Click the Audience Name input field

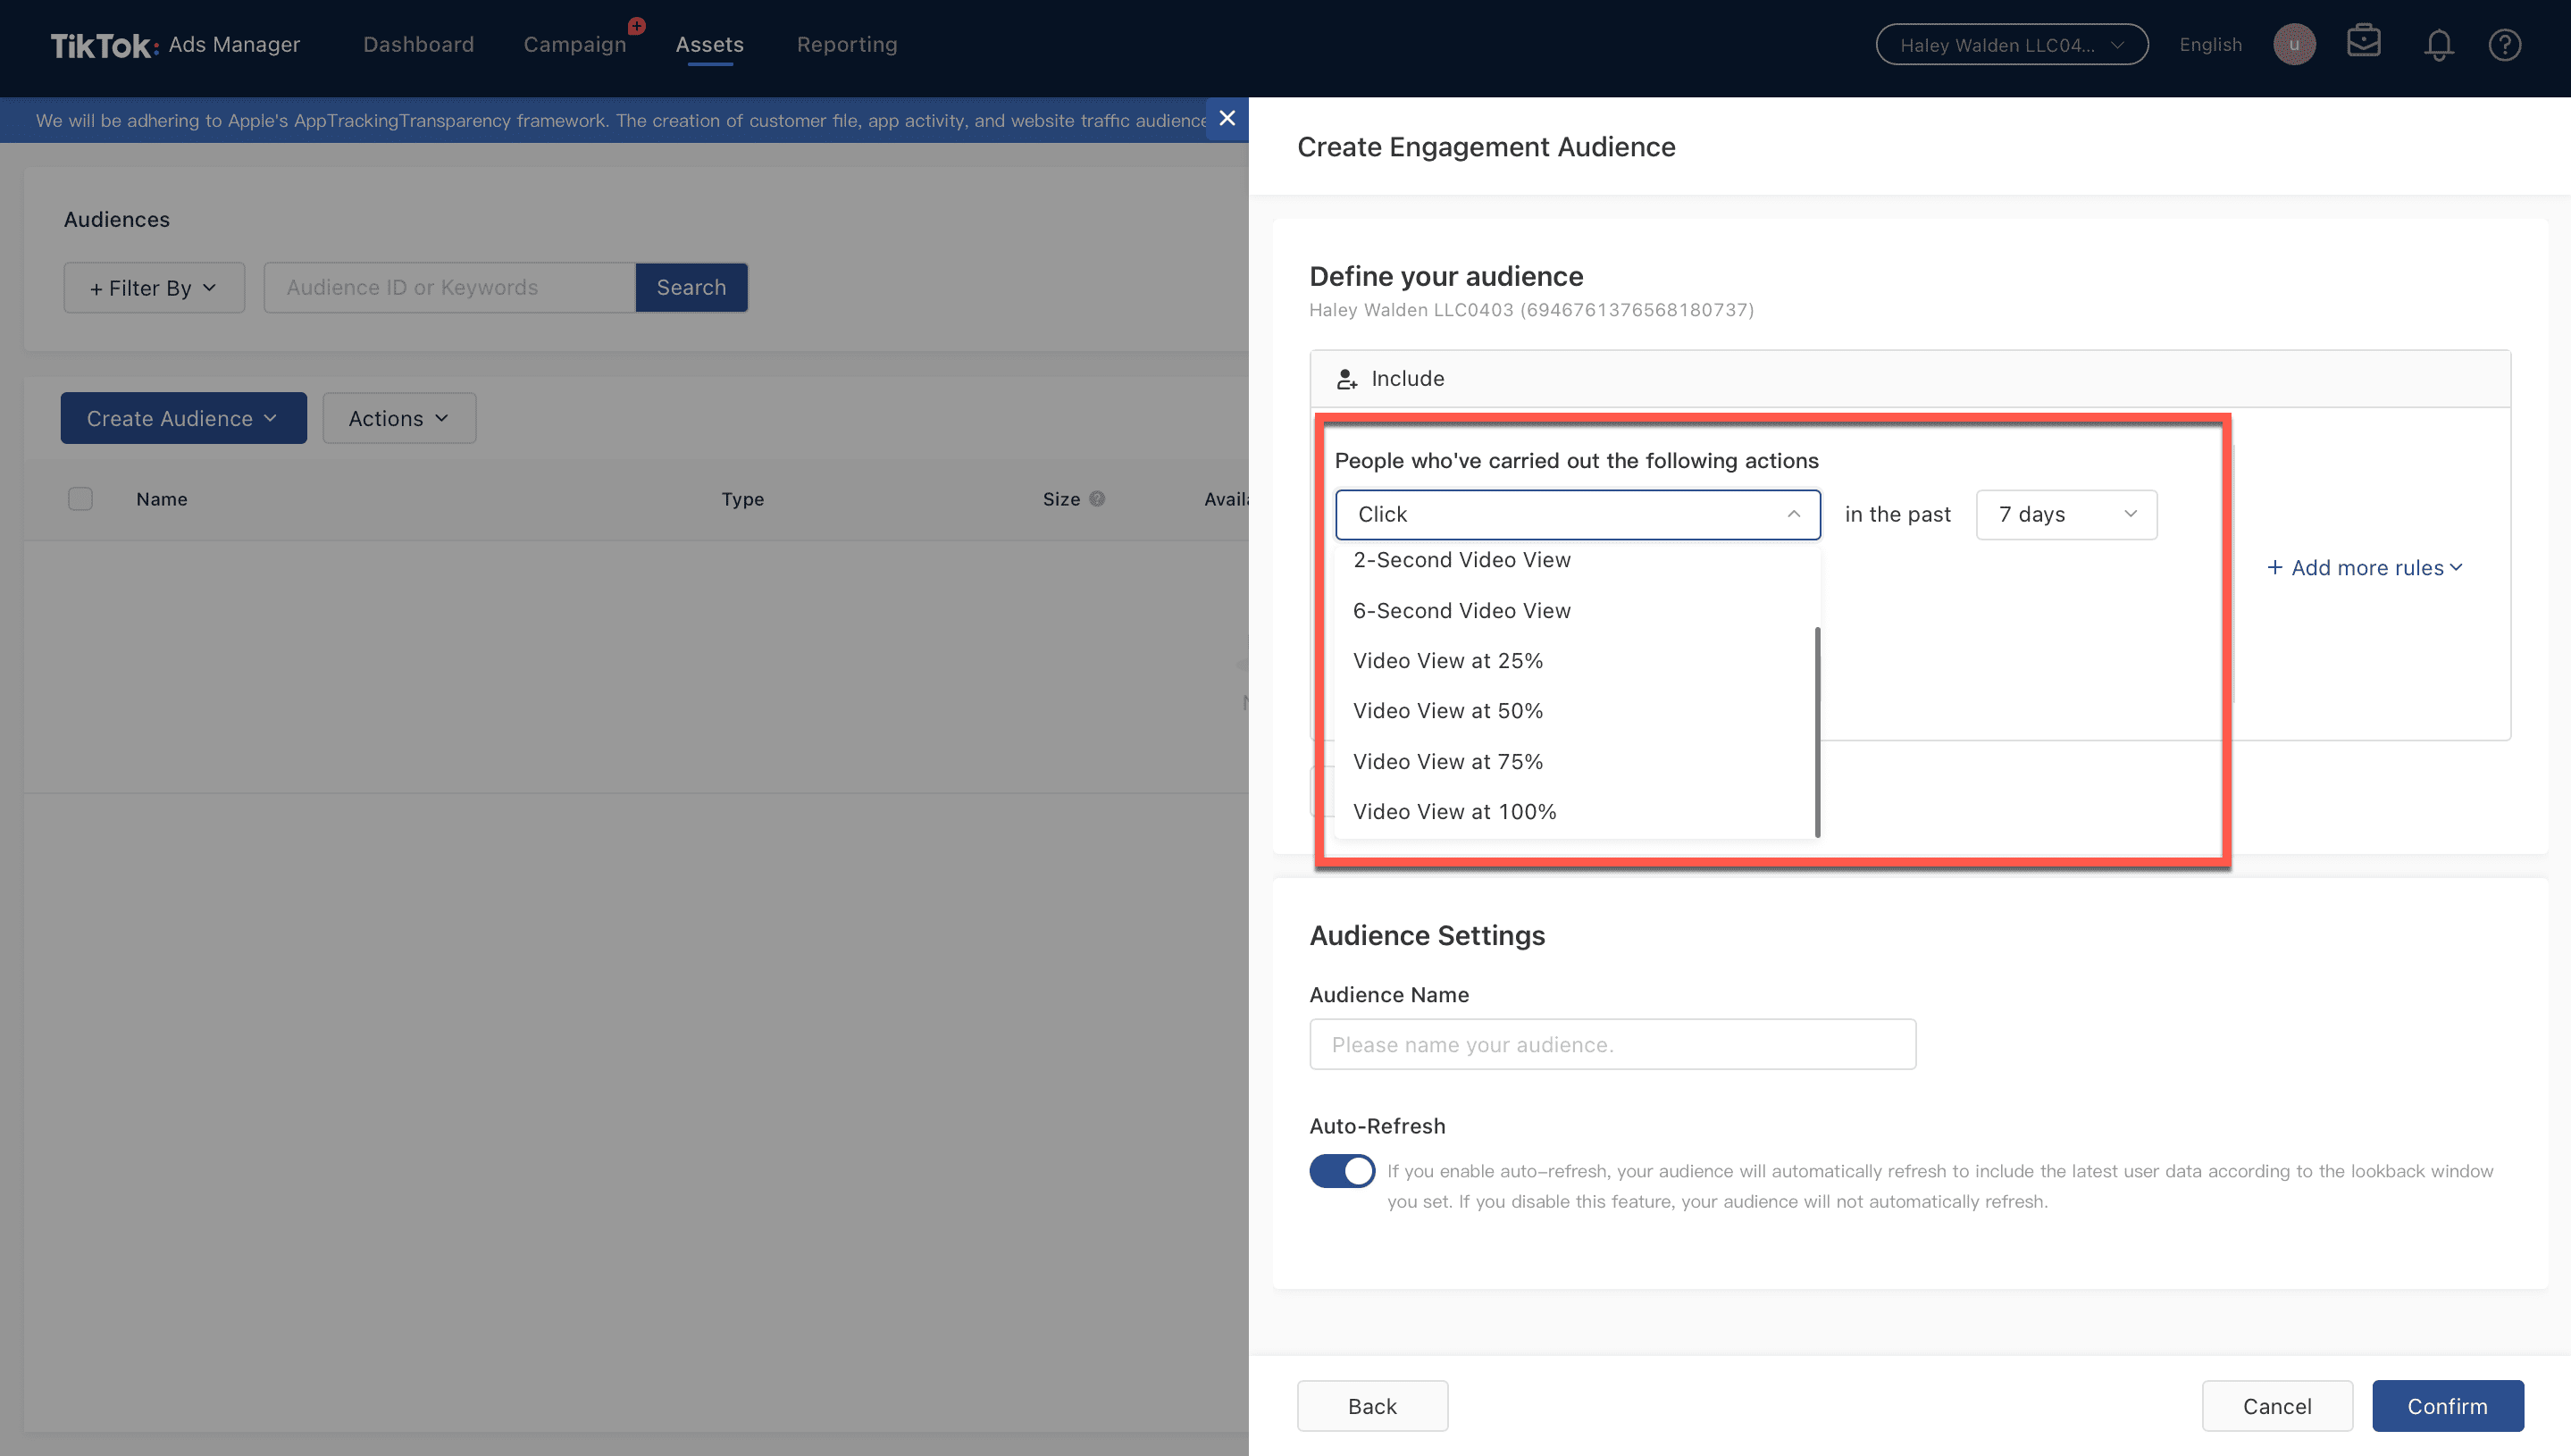[x=1612, y=1045]
